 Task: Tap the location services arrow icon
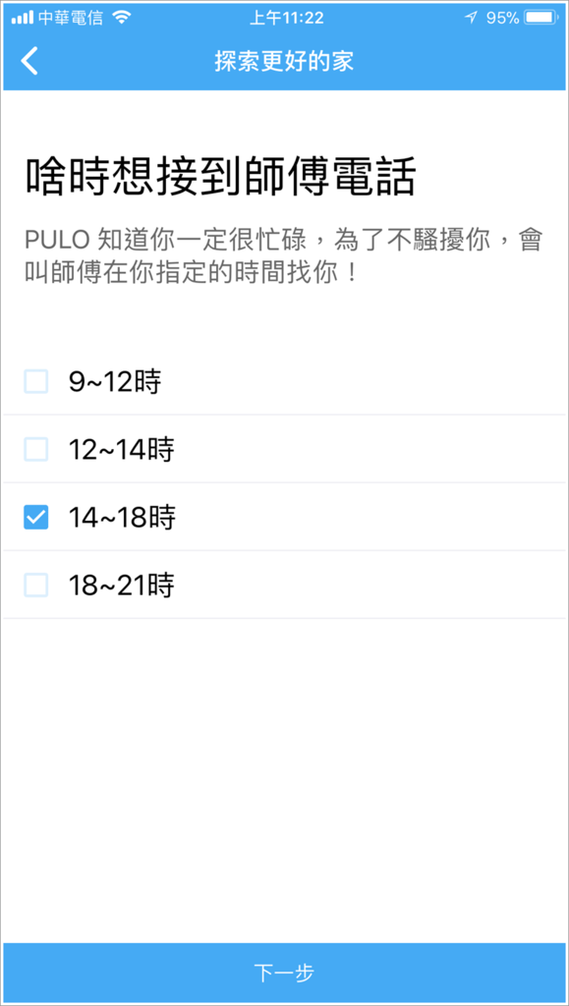pyautogui.click(x=472, y=18)
